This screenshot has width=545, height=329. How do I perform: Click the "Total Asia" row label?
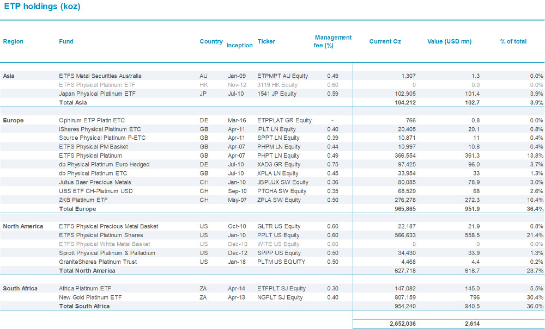[73, 103]
